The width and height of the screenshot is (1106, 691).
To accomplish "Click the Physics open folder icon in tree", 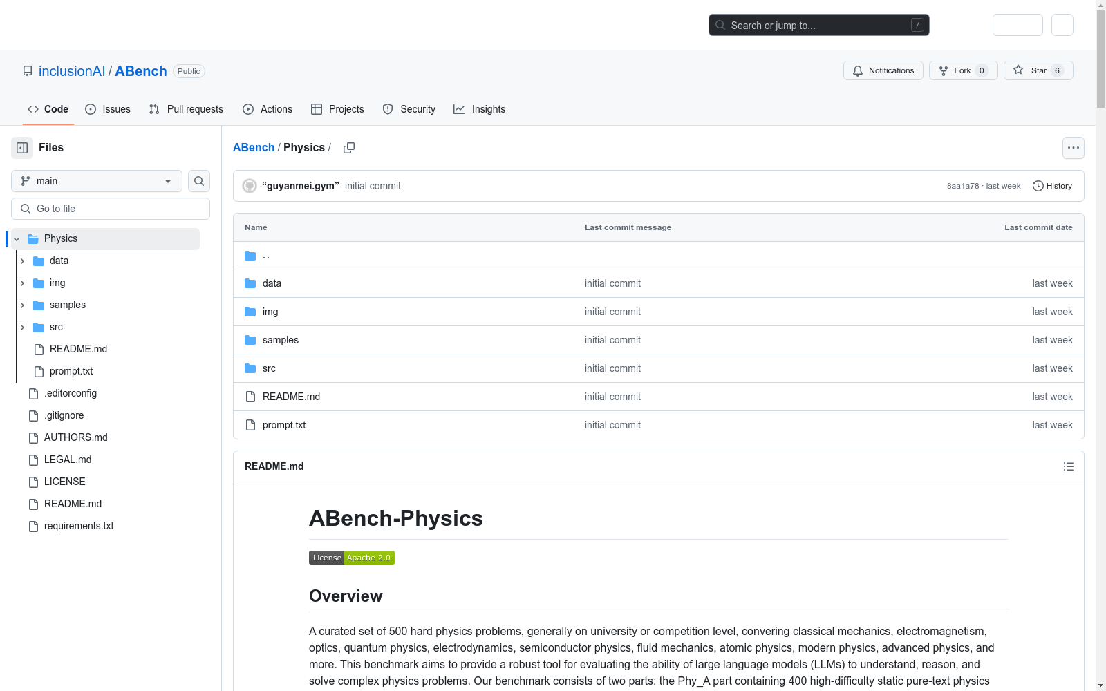I will tap(33, 238).
